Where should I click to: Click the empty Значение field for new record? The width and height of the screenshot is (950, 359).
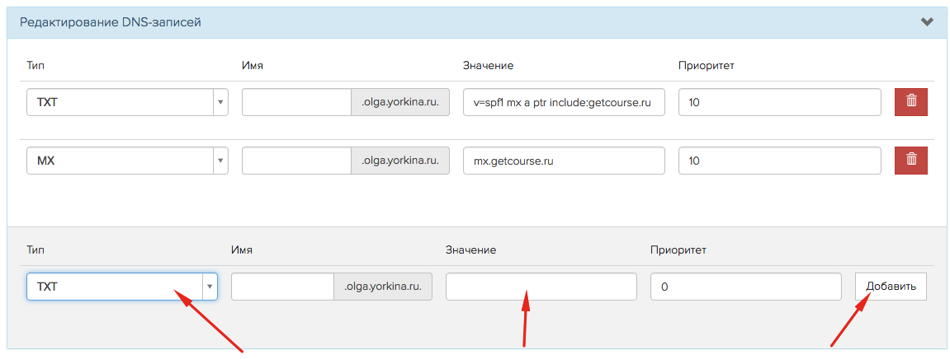click(541, 287)
